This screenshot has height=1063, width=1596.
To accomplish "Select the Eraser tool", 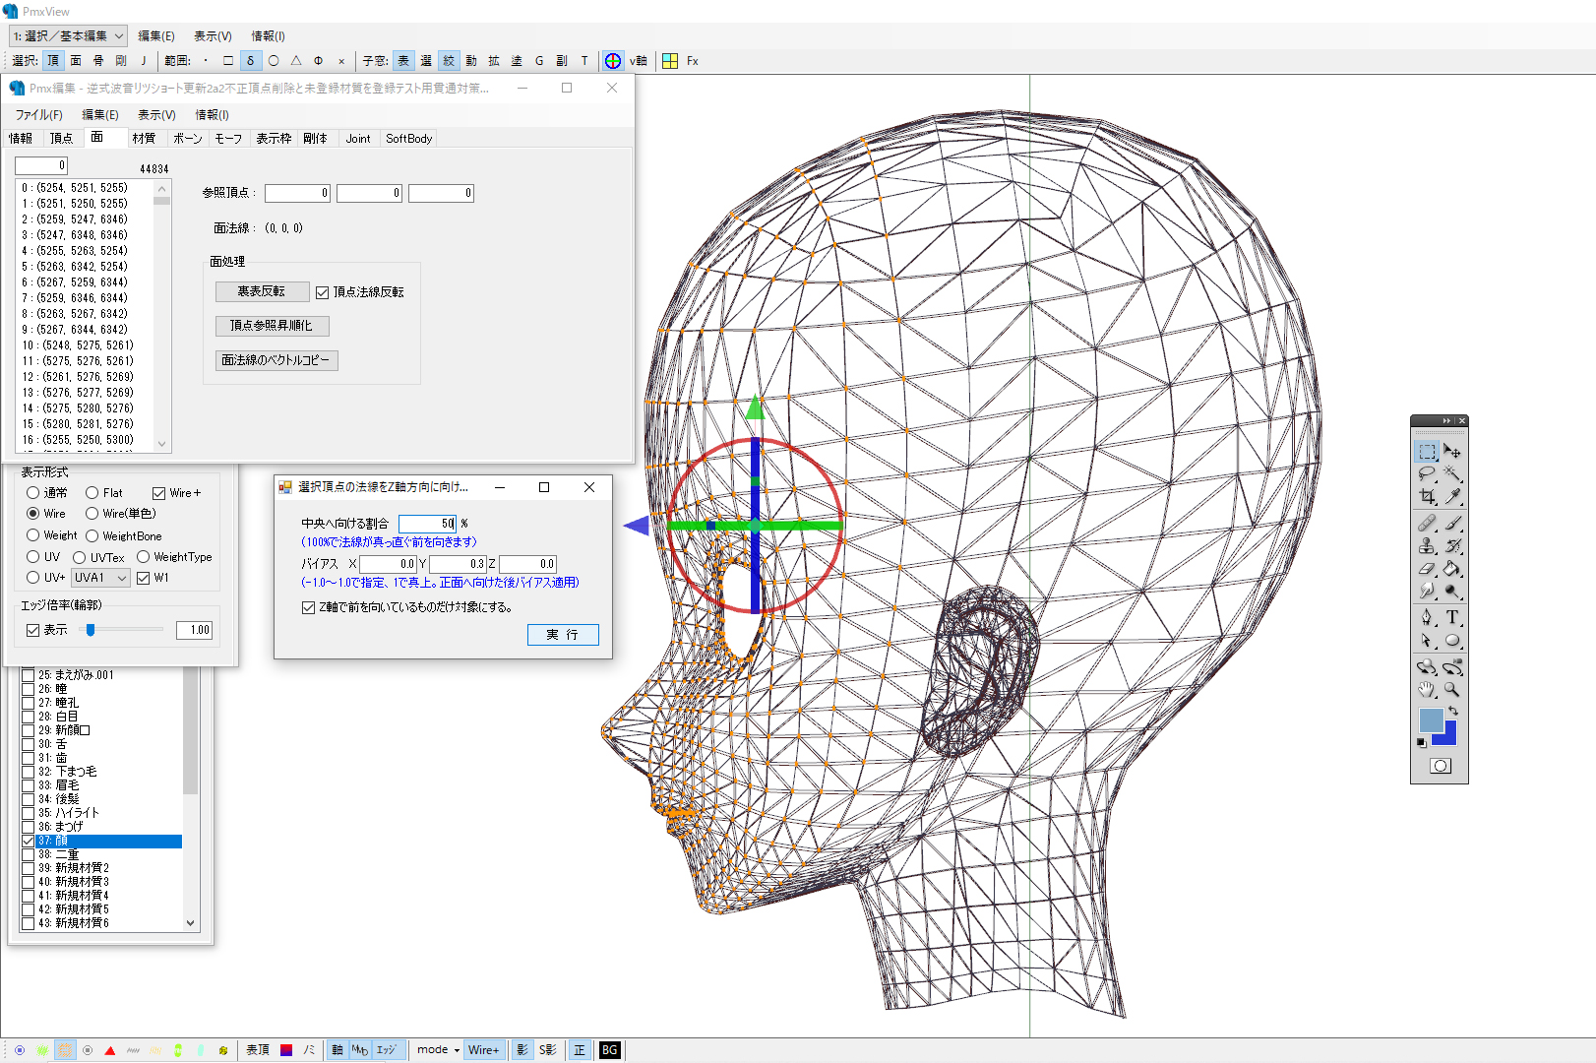I will click(1427, 569).
